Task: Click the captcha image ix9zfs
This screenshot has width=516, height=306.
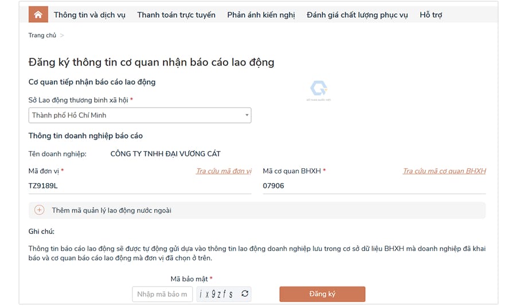Action: coord(217,294)
